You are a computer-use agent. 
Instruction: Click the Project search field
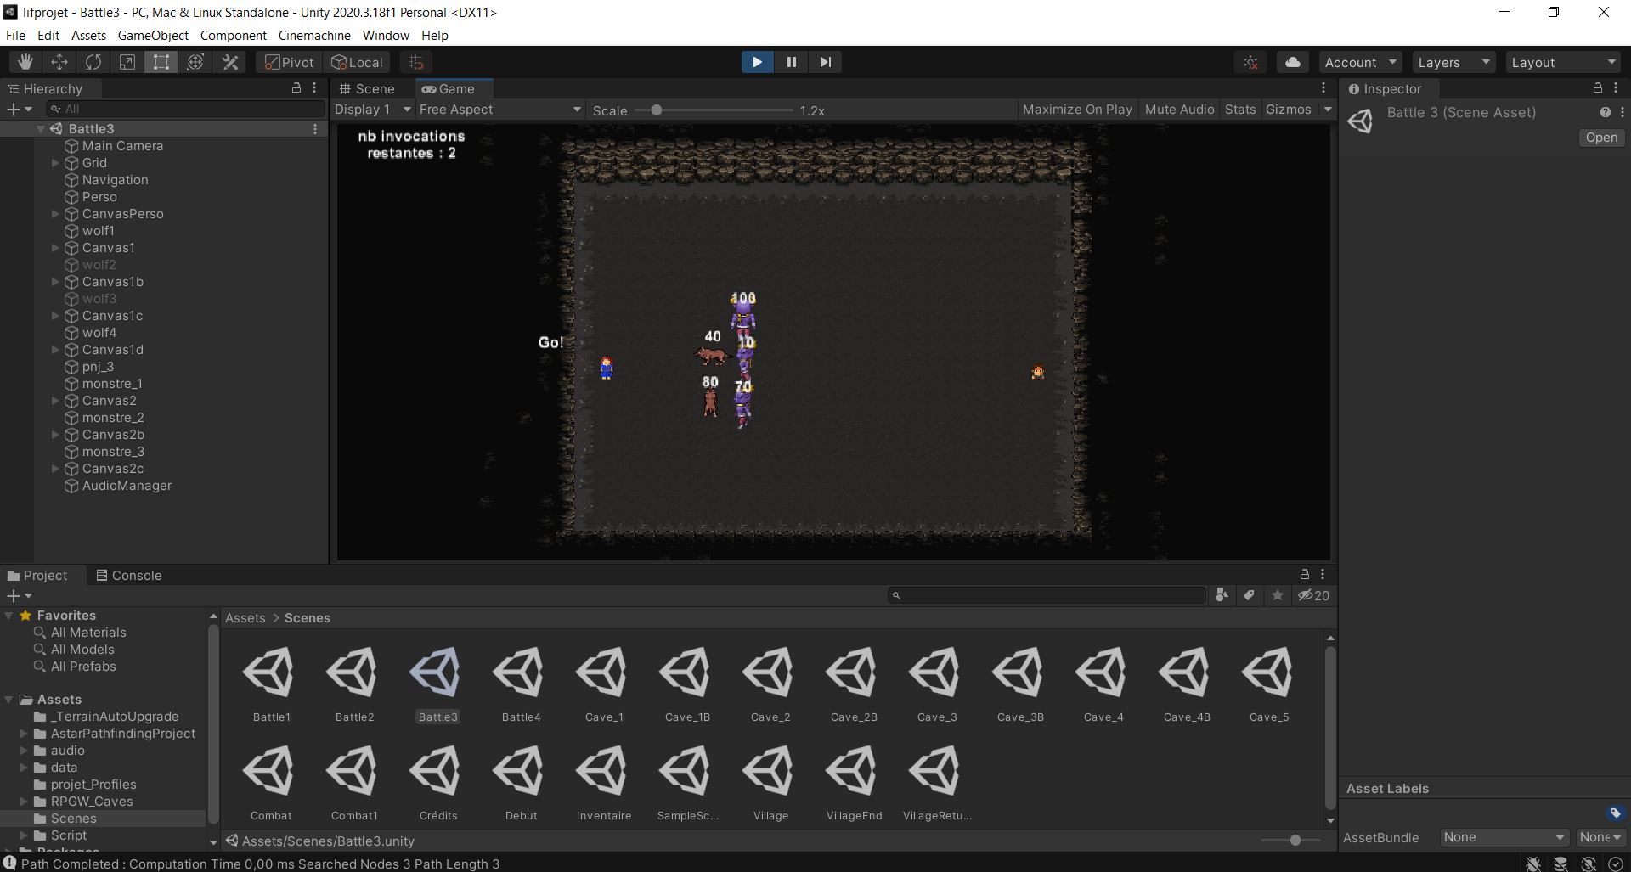(1047, 595)
